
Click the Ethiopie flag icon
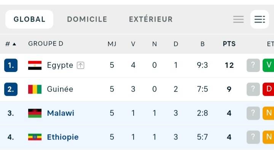35,137
